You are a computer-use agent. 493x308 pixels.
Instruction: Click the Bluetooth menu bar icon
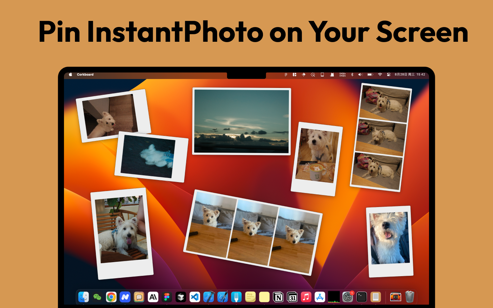click(352, 74)
